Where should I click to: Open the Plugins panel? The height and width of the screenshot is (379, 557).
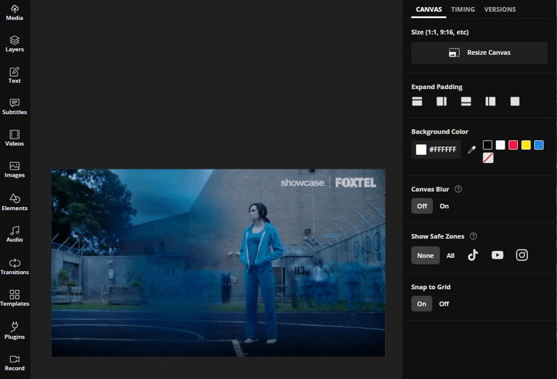15,331
